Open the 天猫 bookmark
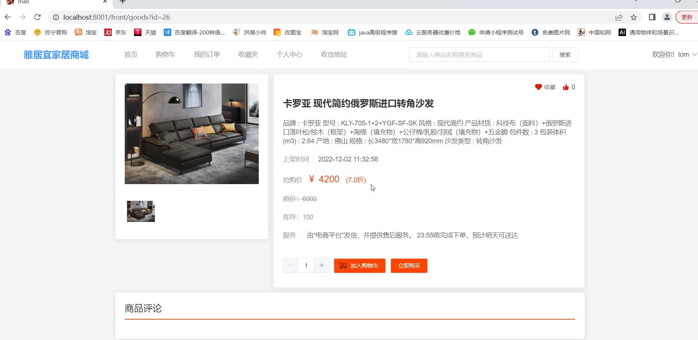Screen dimensions: 698x340 (145, 32)
